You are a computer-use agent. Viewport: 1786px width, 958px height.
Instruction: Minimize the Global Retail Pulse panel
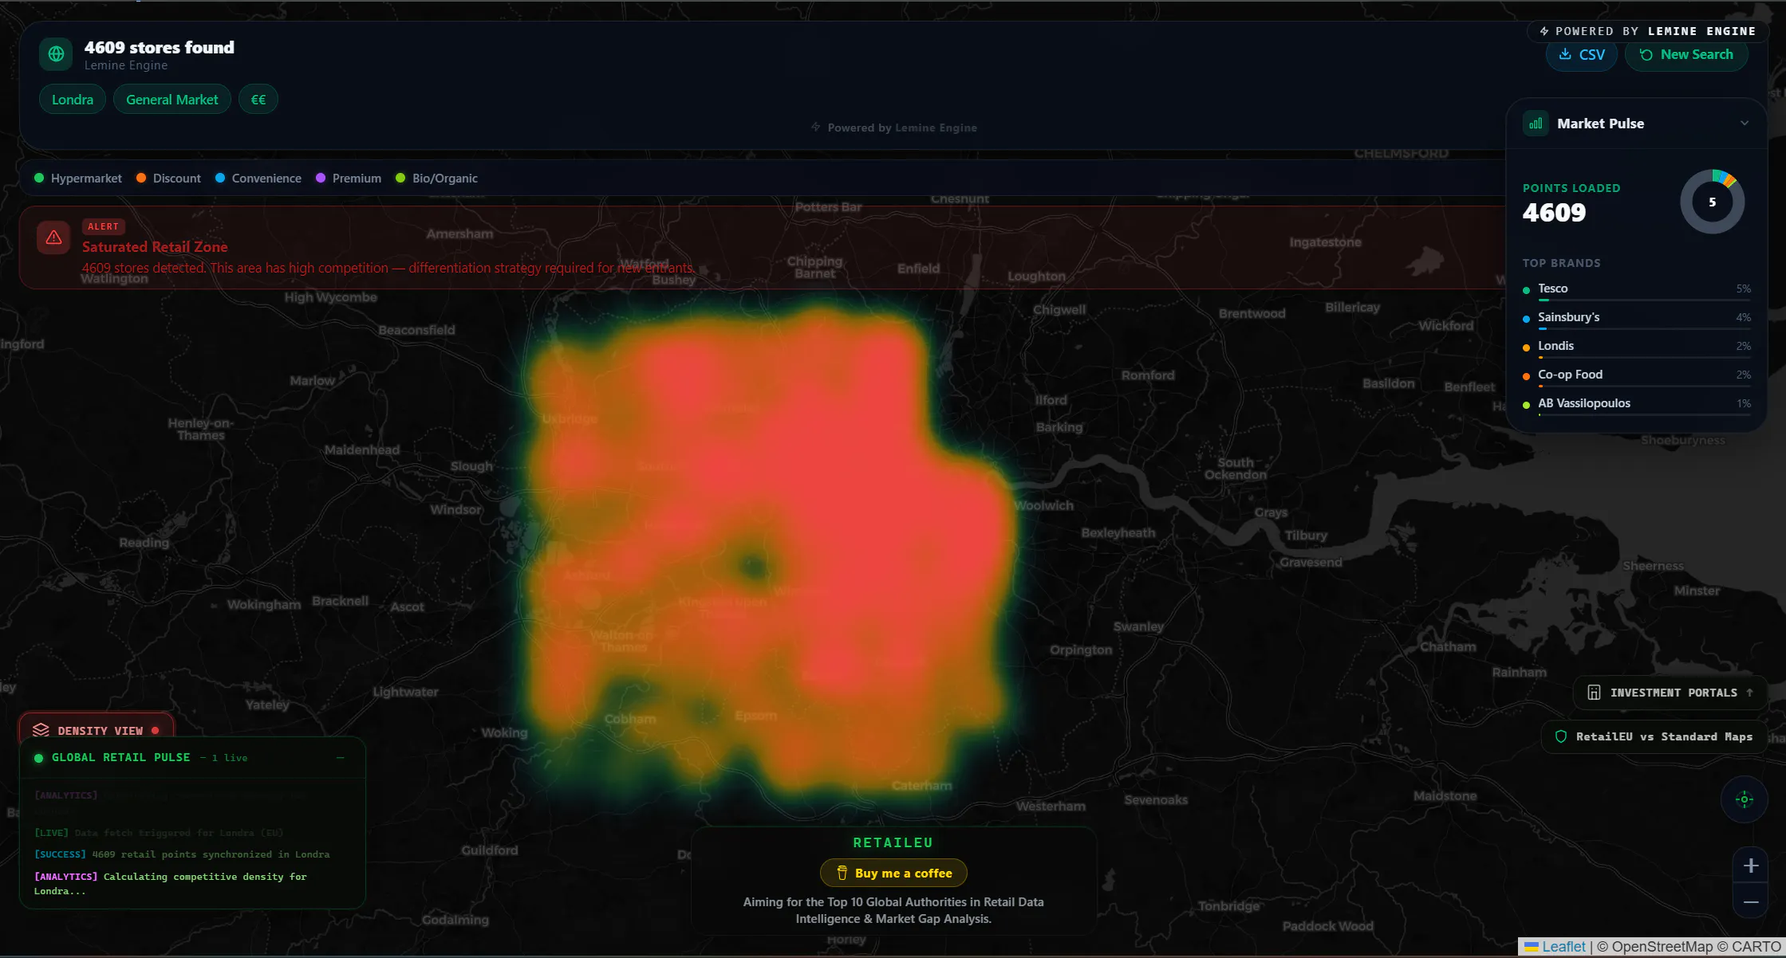coord(341,758)
